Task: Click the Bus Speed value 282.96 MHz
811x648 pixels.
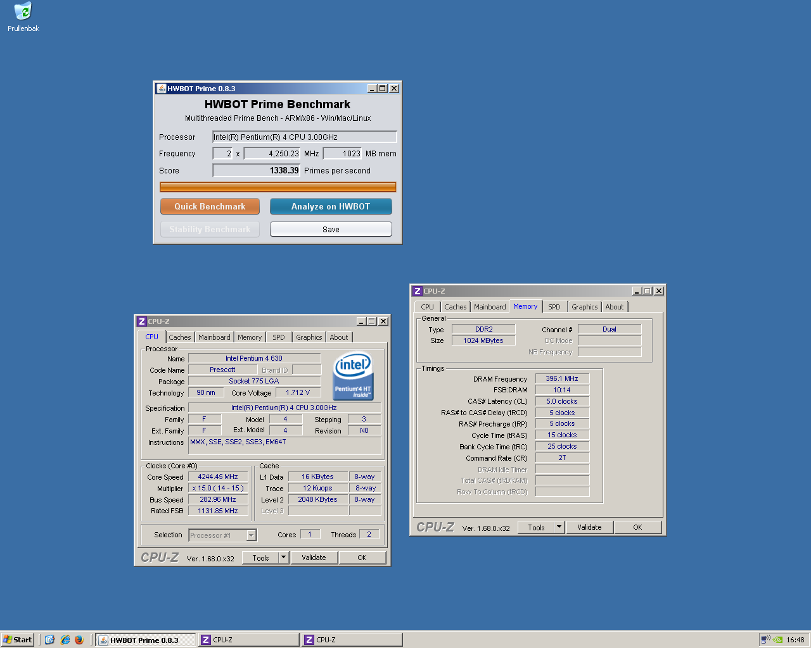Action: (218, 499)
